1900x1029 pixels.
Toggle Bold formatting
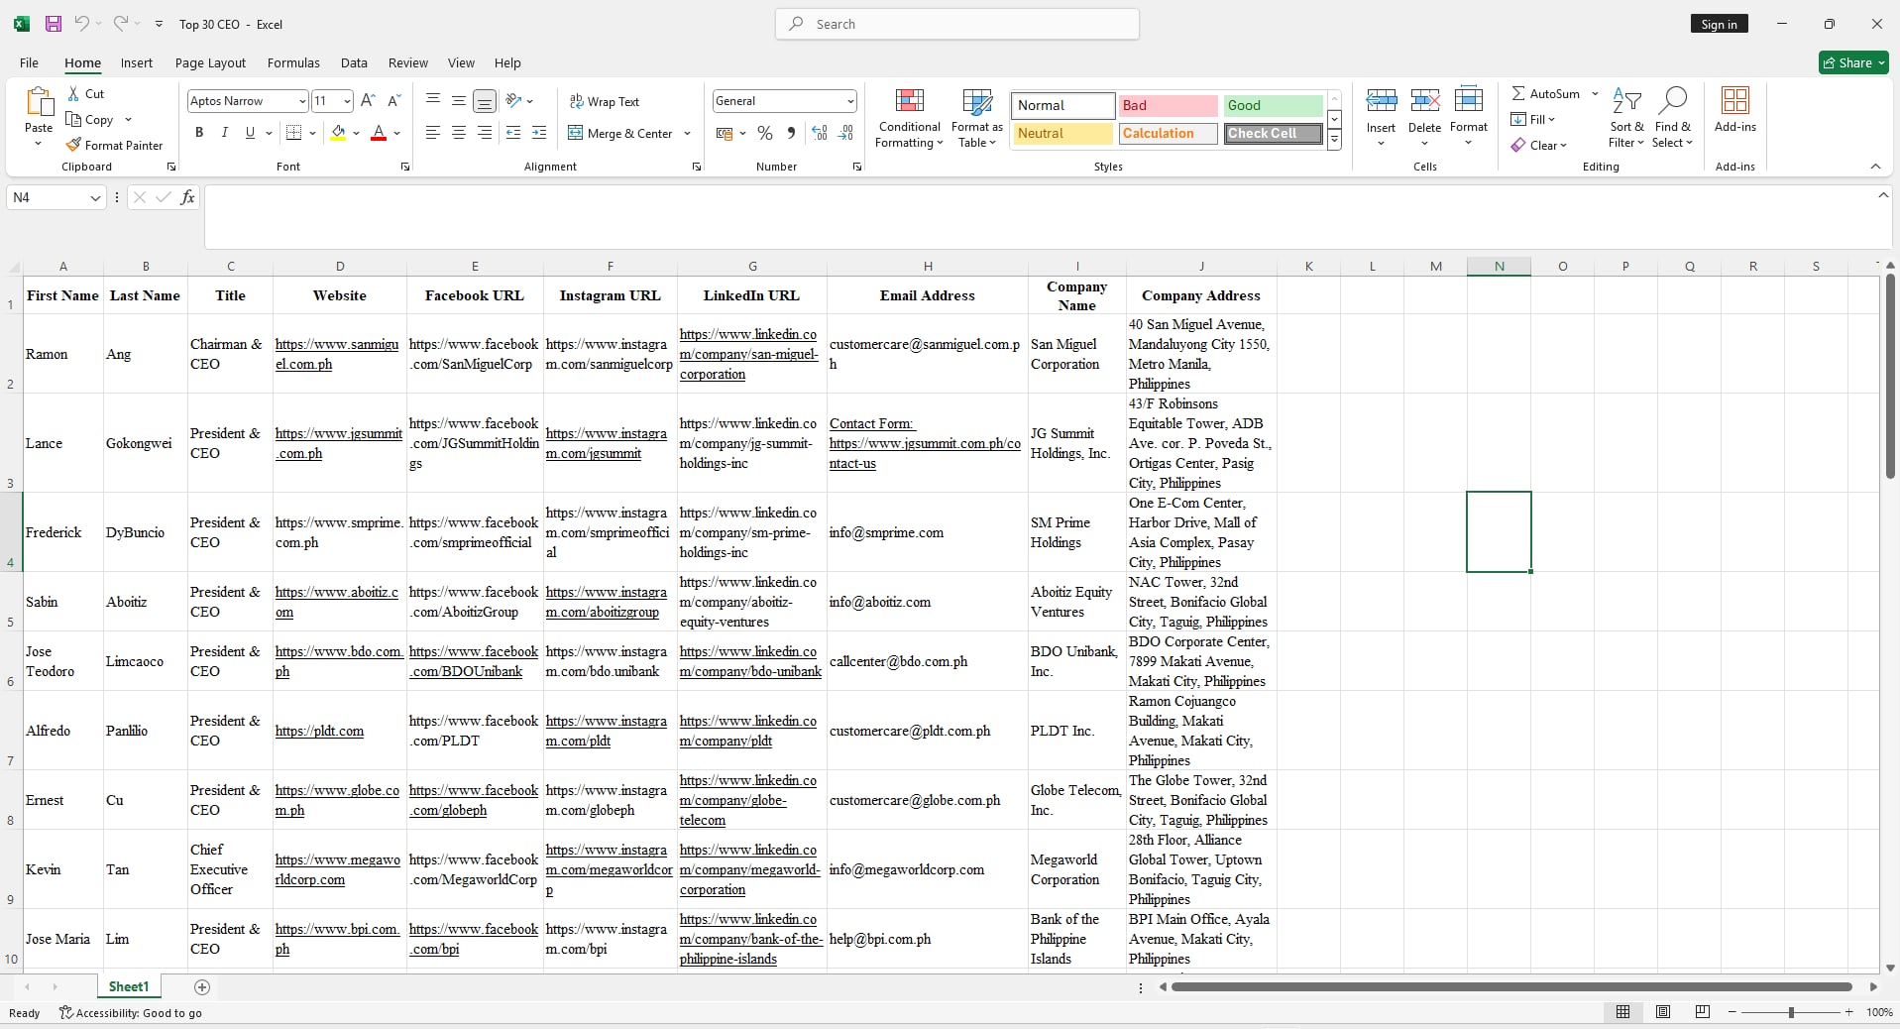[199, 133]
